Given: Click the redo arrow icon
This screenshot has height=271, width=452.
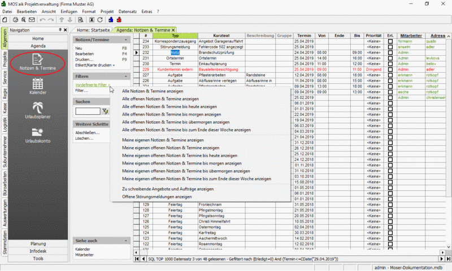Looking at the screenshot, I should (51, 20).
